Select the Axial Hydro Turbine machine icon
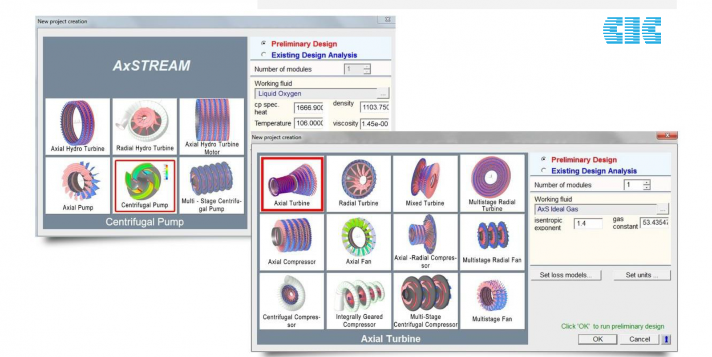This screenshot has width=712, height=357. 77,126
